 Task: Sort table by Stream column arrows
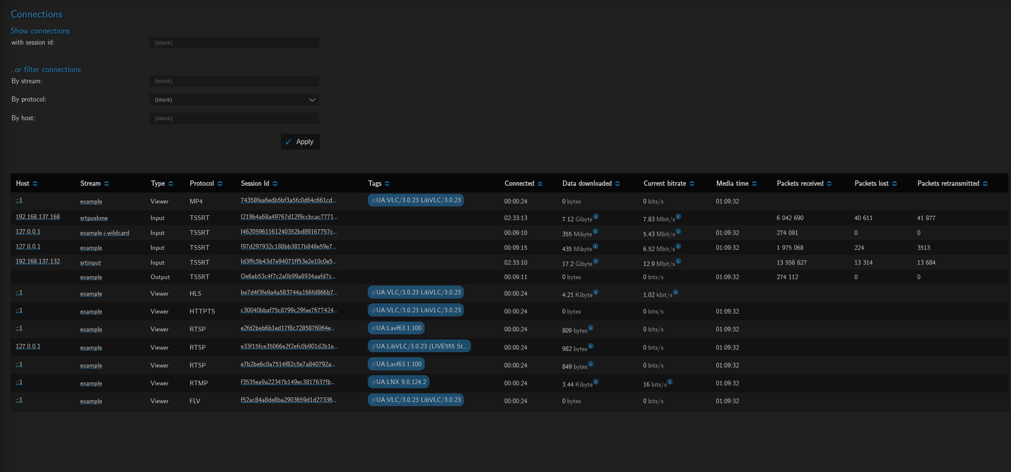point(107,184)
